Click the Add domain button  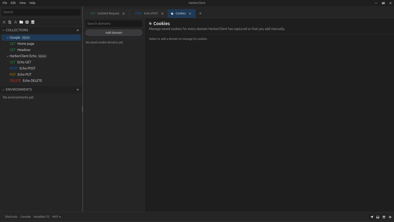(x=114, y=33)
